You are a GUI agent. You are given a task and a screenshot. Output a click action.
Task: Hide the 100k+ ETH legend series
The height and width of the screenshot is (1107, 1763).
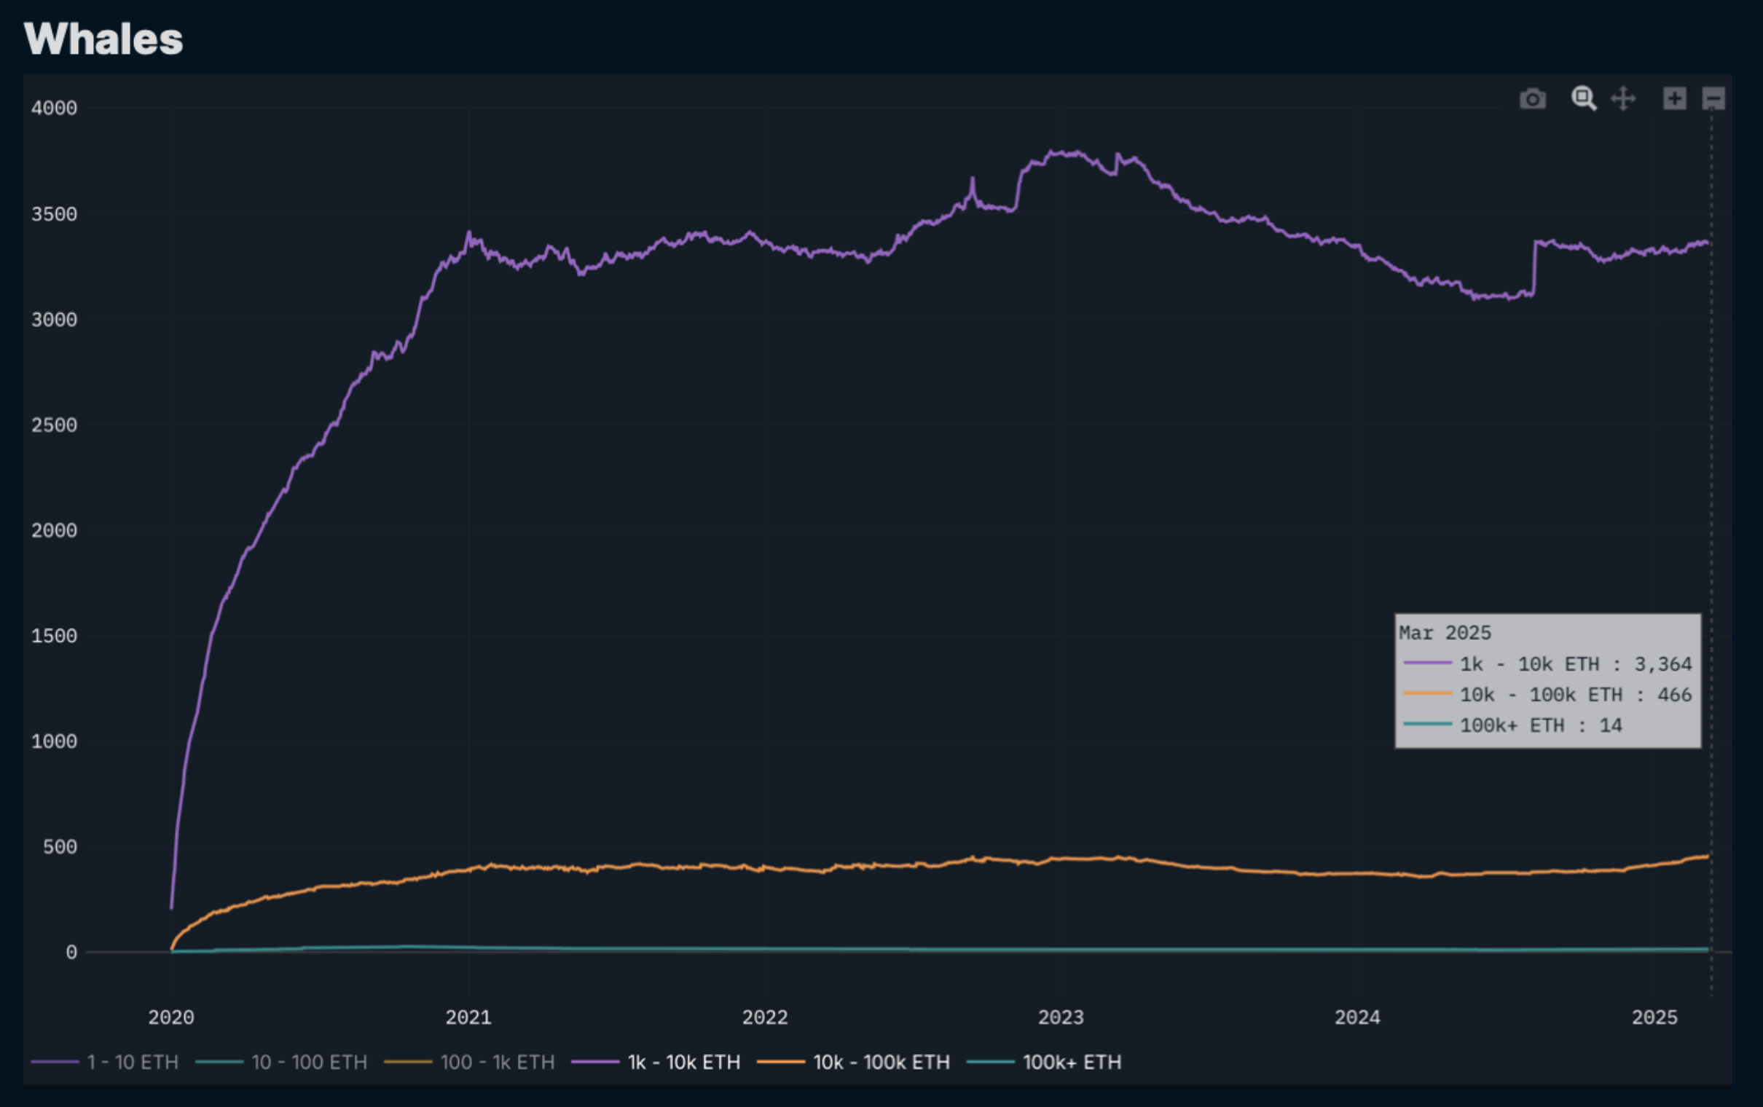point(1071,1062)
